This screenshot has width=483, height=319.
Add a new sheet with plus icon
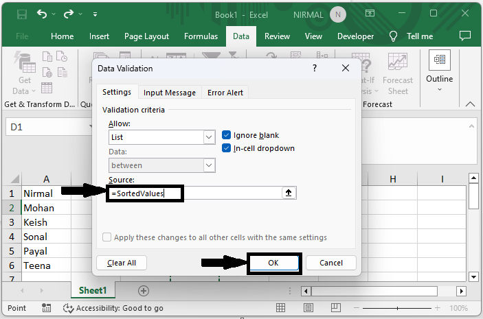pos(144,291)
